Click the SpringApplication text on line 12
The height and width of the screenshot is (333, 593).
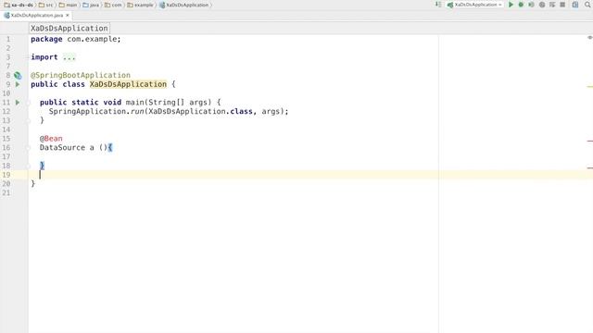click(87, 111)
